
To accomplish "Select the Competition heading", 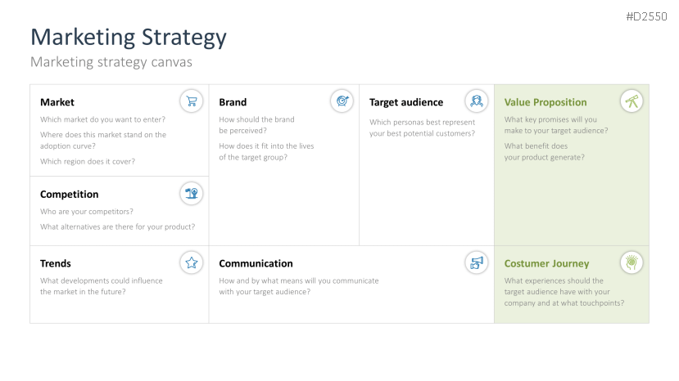I will (x=70, y=195).
